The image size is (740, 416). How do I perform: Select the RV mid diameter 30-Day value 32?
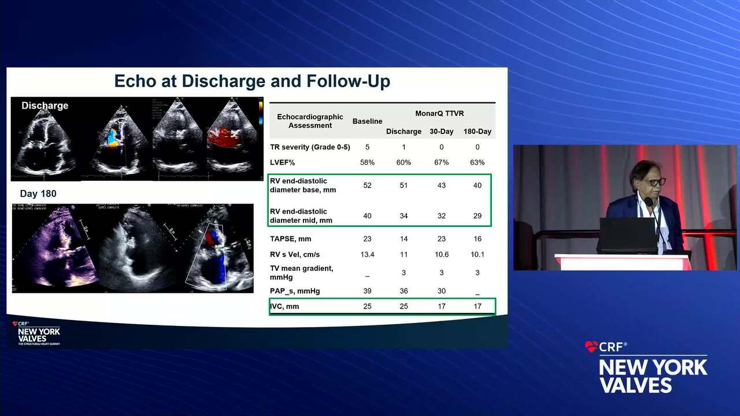(441, 216)
